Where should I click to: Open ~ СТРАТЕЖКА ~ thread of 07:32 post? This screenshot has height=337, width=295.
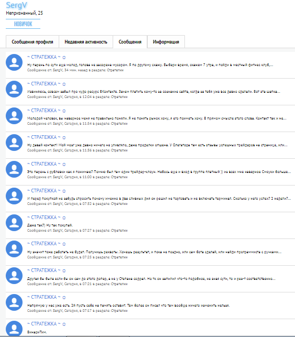[x=44, y=191]
